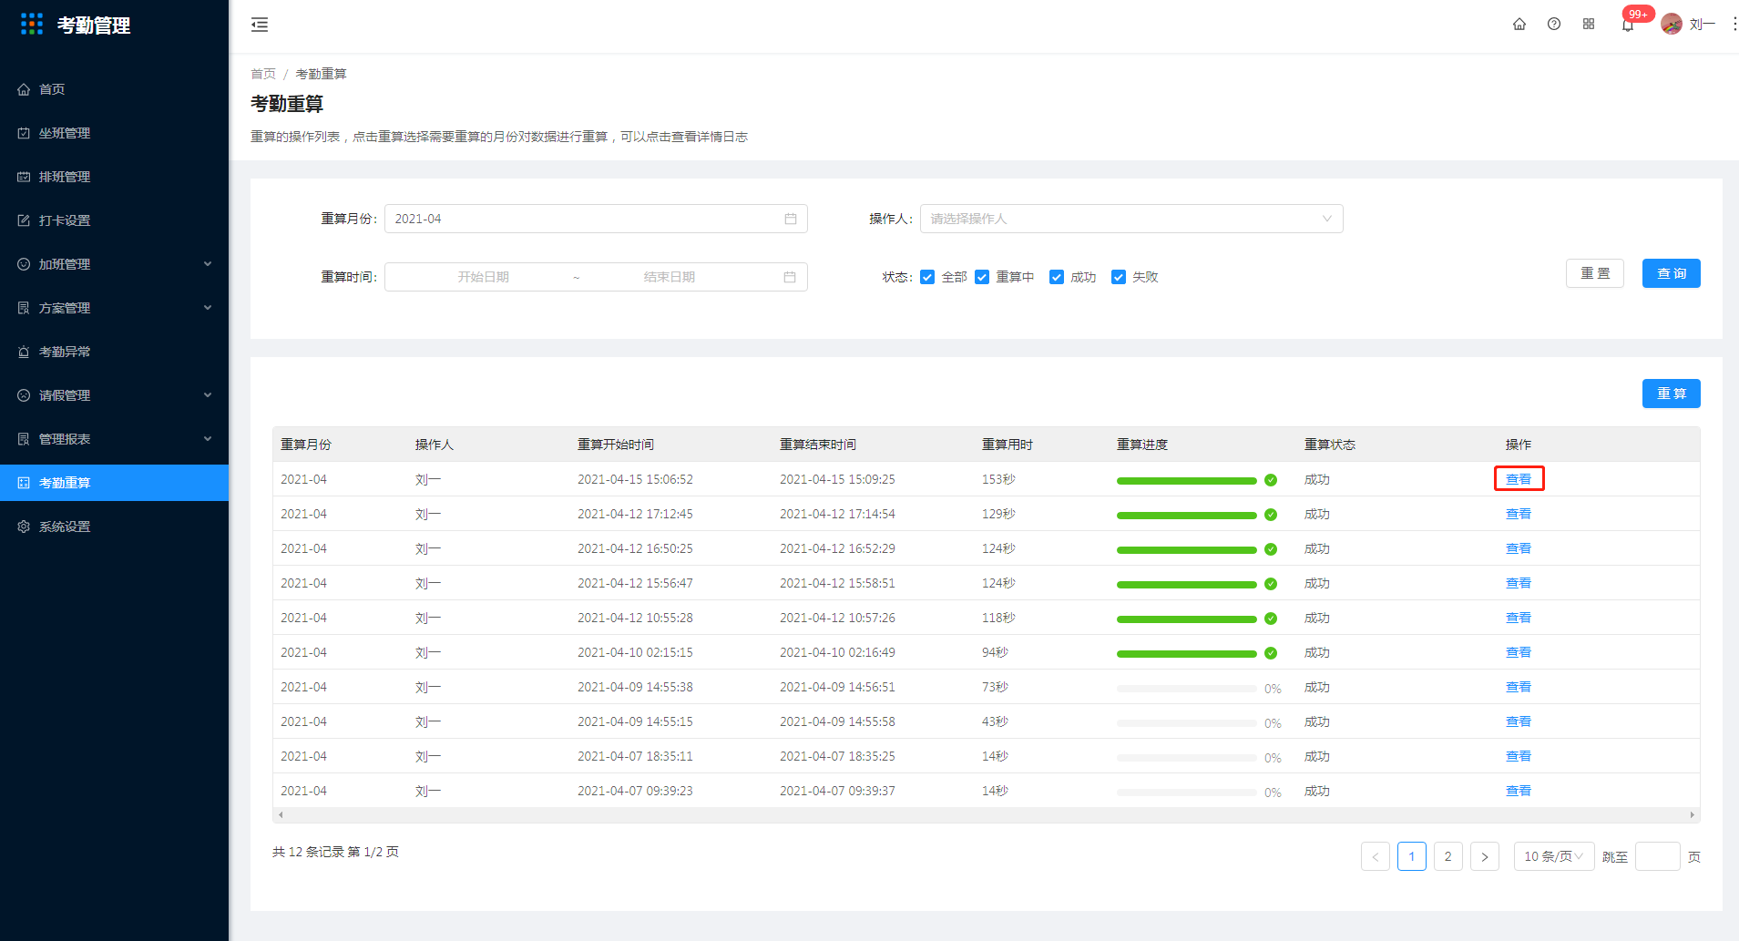Click the 首页 breadcrumb link

tap(263, 74)
